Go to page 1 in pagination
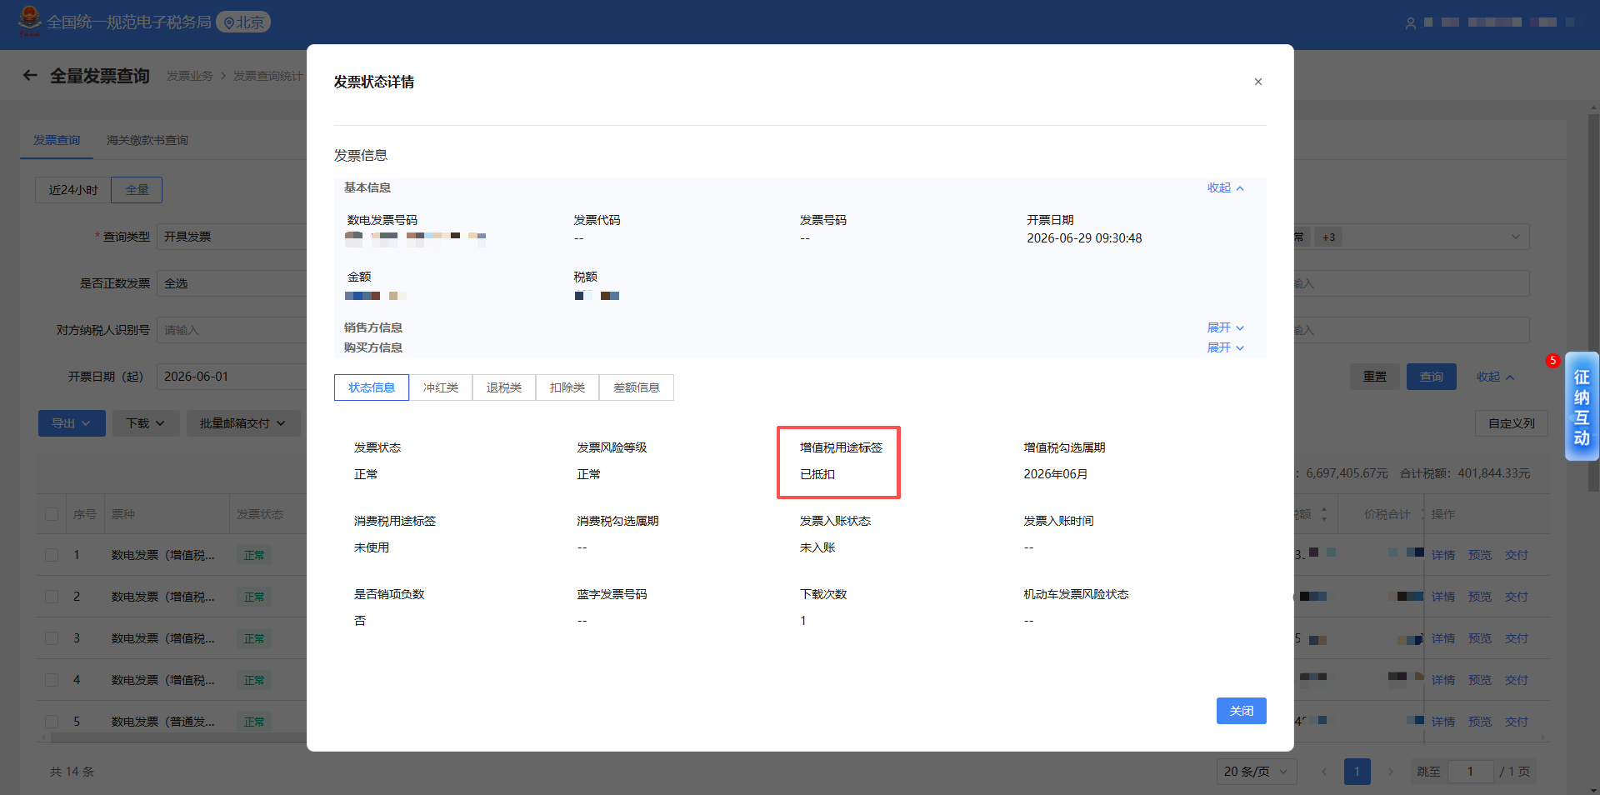1600x795 pixels. coord(1357,772)
